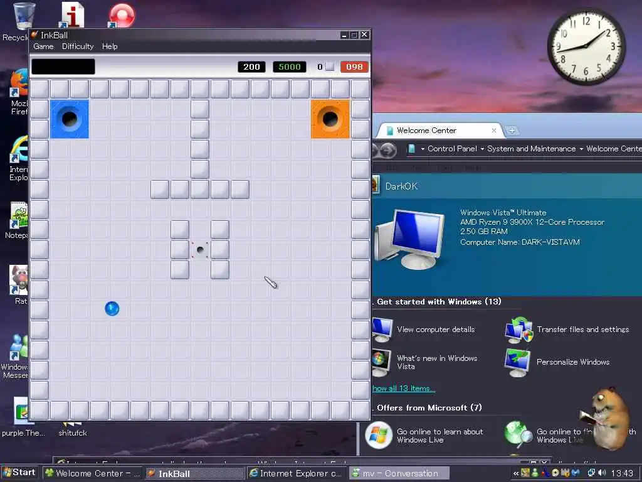This screenshot has height=482, width=642.
Task: Click the blue ball on the InkBall board
Action: click(112, 309)
